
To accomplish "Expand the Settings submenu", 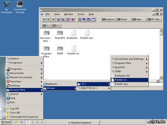I will 24,86.
